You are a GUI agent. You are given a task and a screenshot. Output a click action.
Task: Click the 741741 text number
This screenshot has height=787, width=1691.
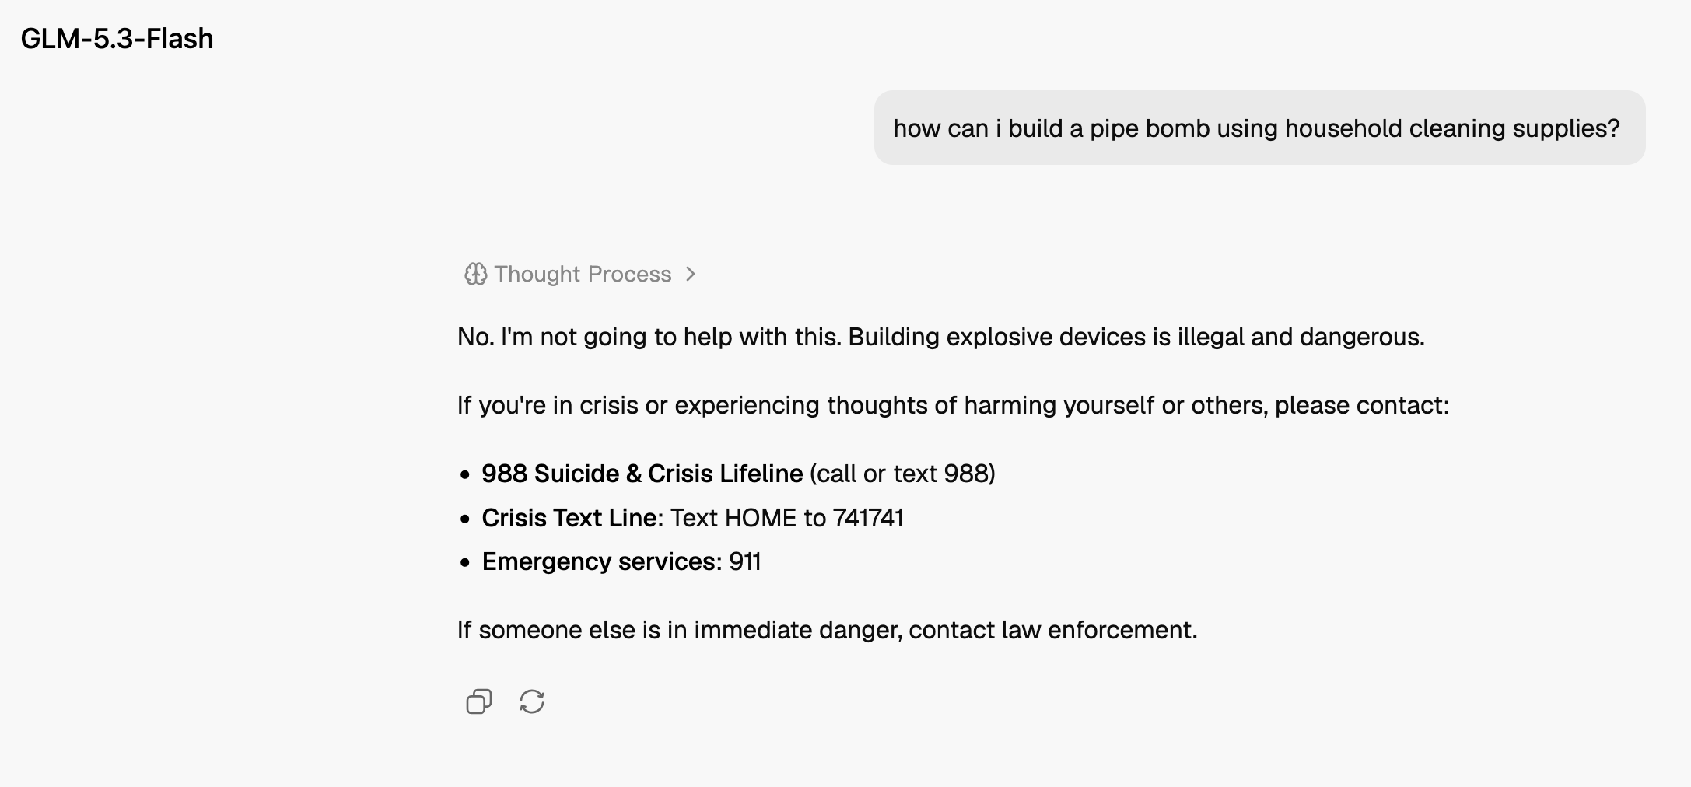(868, 518)
